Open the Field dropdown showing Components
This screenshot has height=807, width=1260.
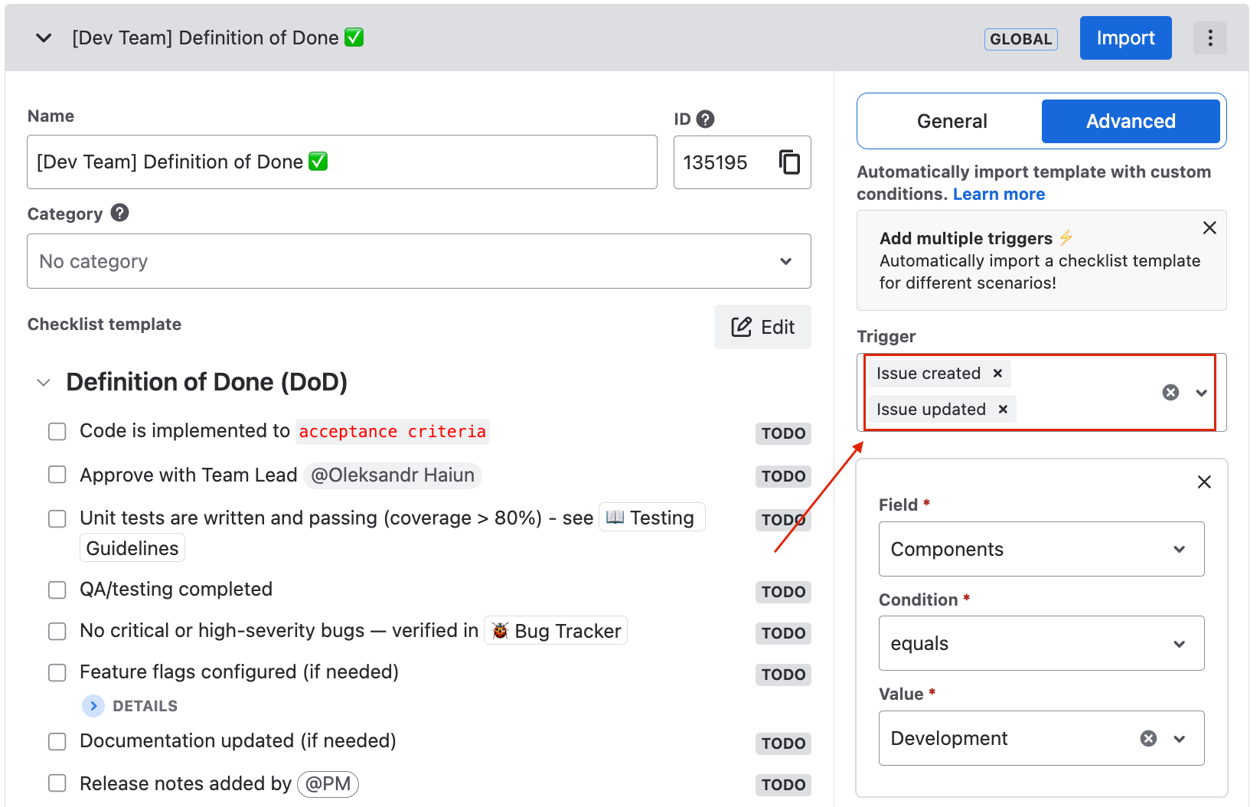click(x=1041, y=549)
